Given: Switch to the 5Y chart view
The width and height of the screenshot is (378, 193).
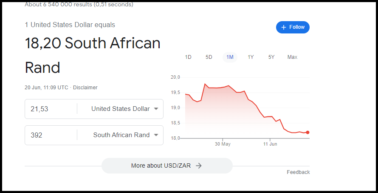Looking at the screenshot, I should [x=271, y=57].
